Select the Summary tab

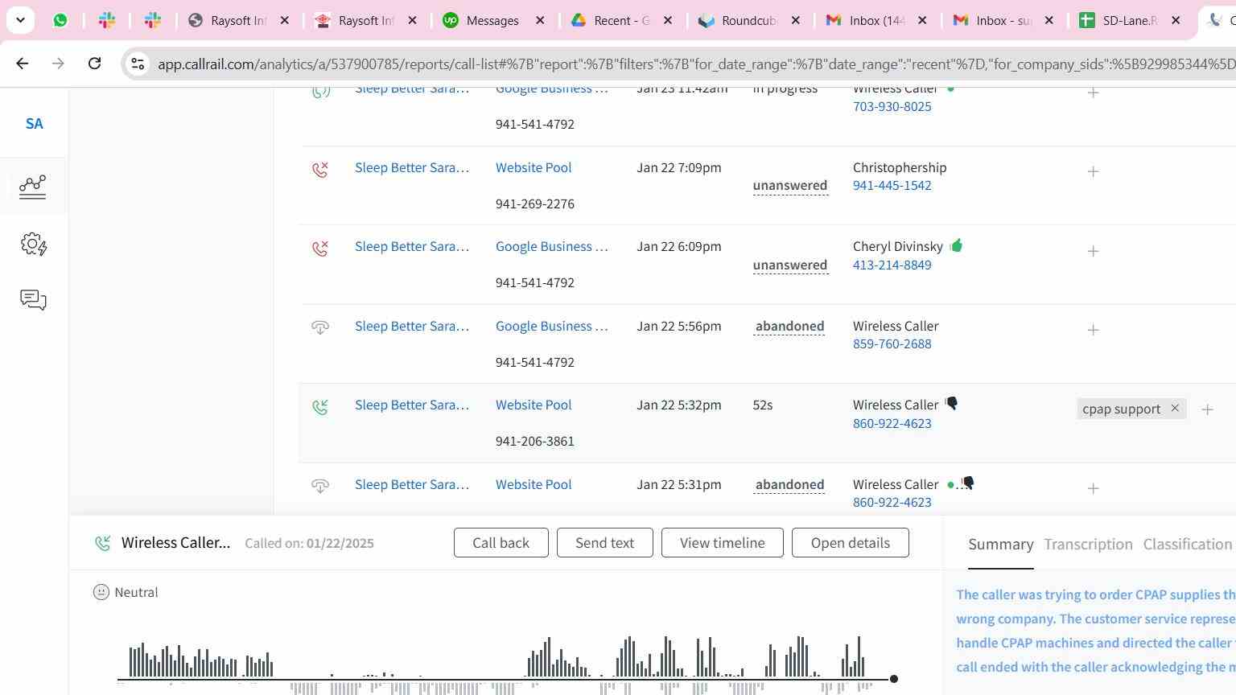(1000, 545)
